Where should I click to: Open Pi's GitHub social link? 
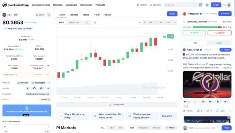[x=34, y=88]
